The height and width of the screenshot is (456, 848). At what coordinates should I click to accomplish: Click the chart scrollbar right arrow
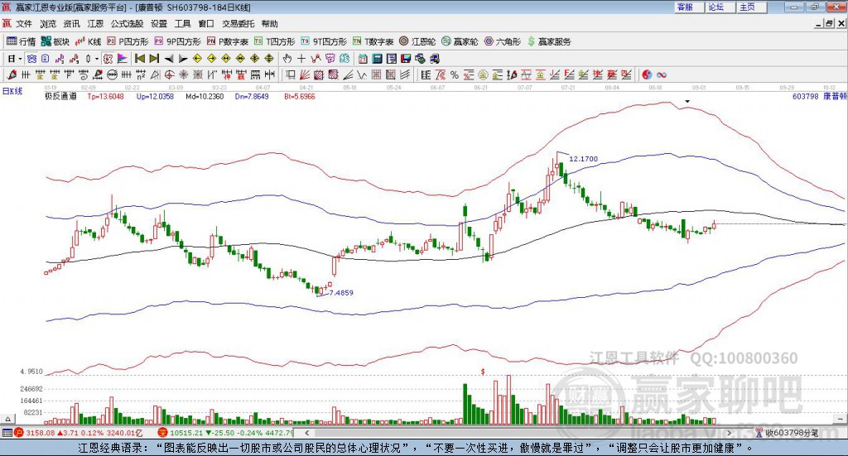(x=729, y=433)
